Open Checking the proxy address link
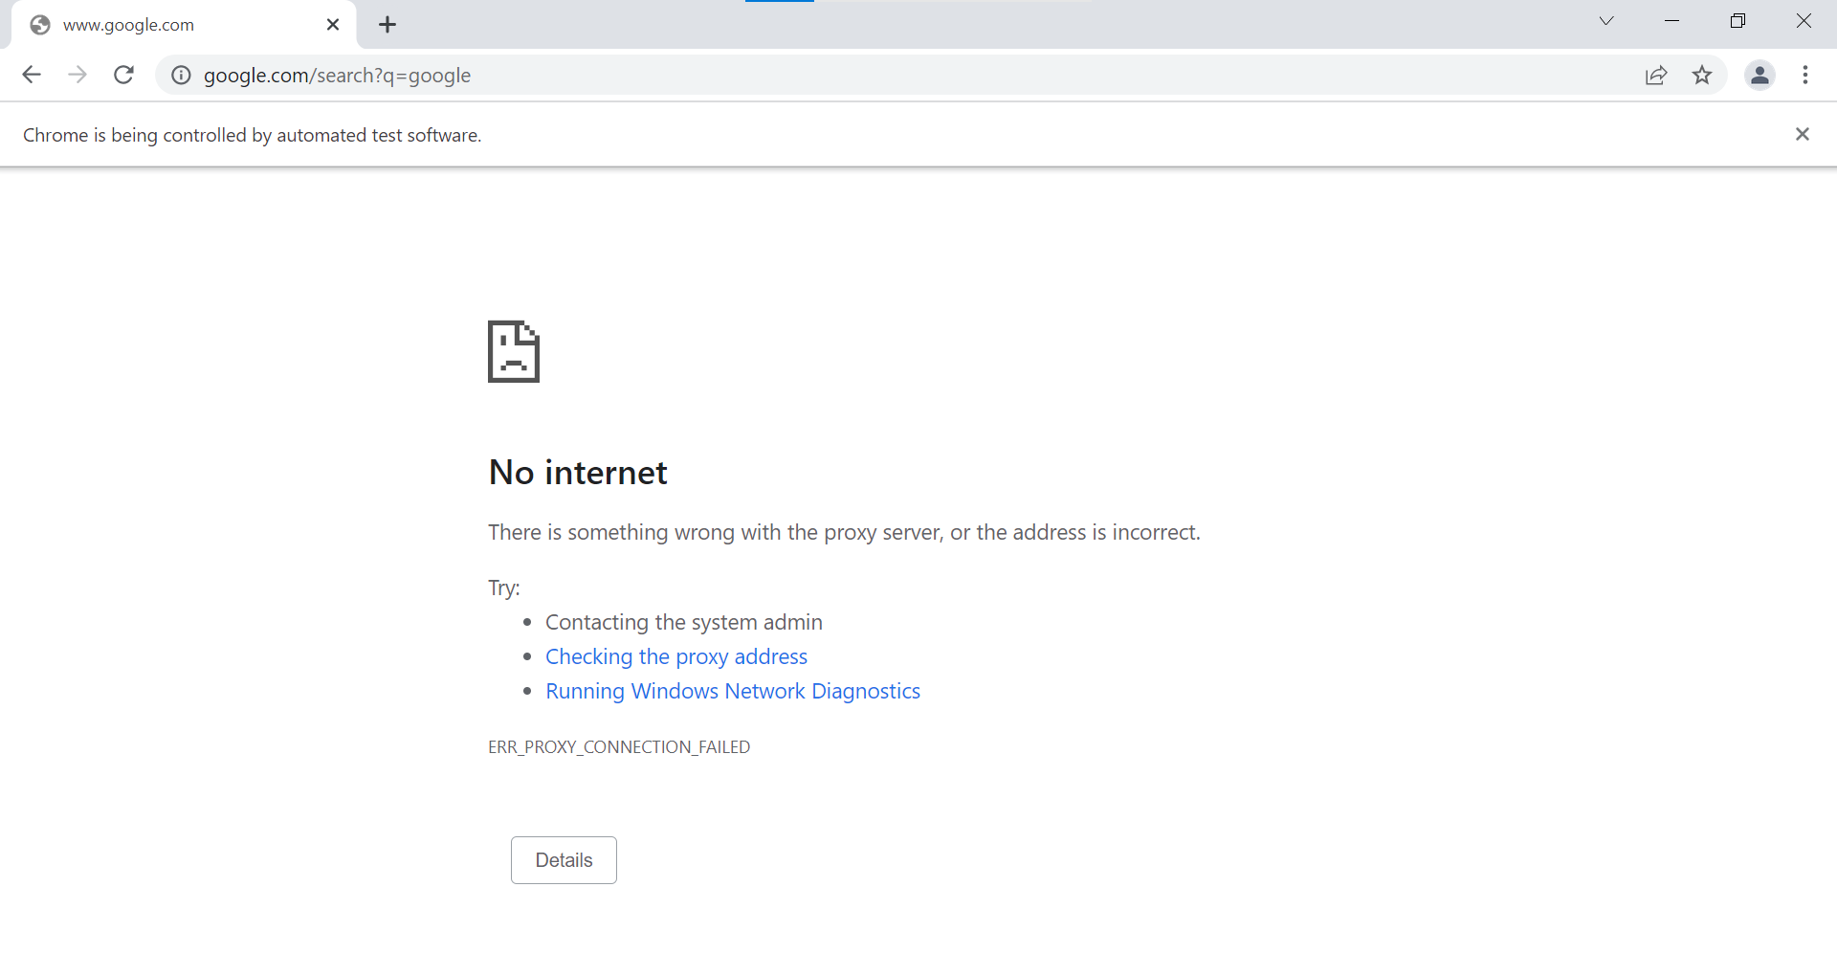1837x976 pixels. pos(676,656)
